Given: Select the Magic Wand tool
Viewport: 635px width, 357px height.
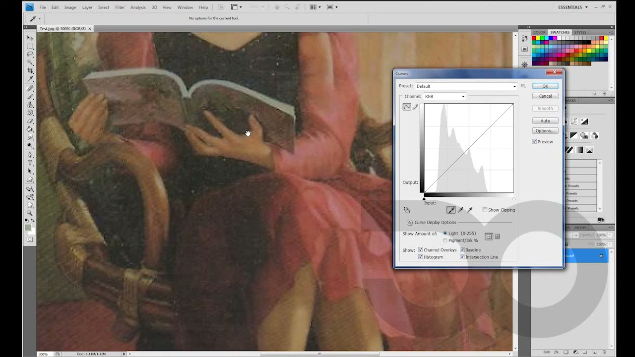Looking at the screenshot, I should click(x=30, y=62).
